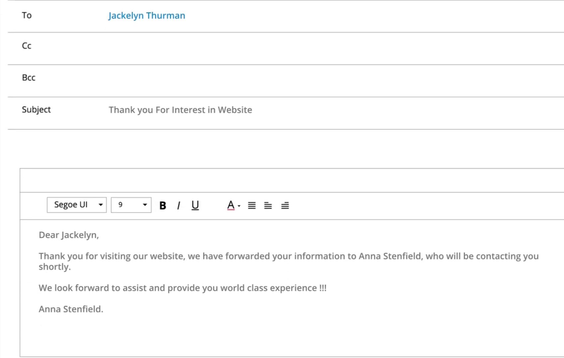This screenshot has width=564, height=358.
Task: Click the Subject label
Action: (x=36, y=110)
